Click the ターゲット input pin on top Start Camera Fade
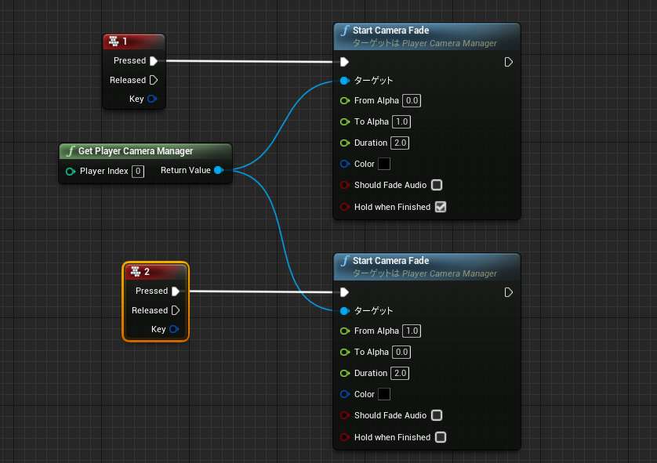This screenshot has height=463, width=657. (x=344, y=80)
